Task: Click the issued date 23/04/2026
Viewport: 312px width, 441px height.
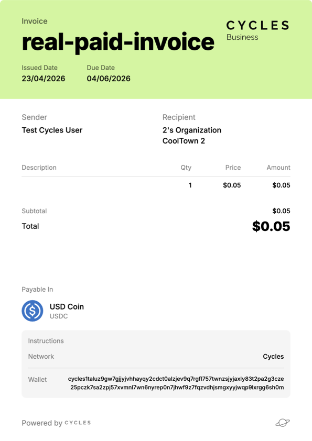Action: pyautogui.click(x=44, y=79)
